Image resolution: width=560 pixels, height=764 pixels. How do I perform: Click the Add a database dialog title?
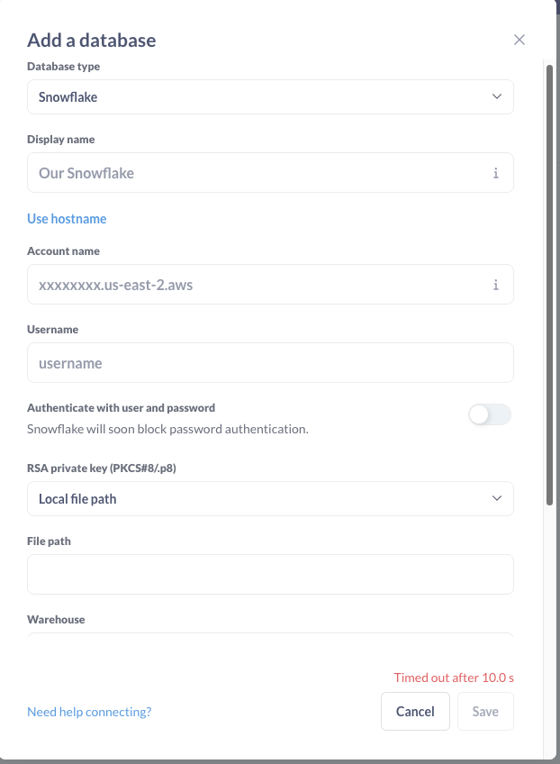pyautogui.click(x=92, y=41)
